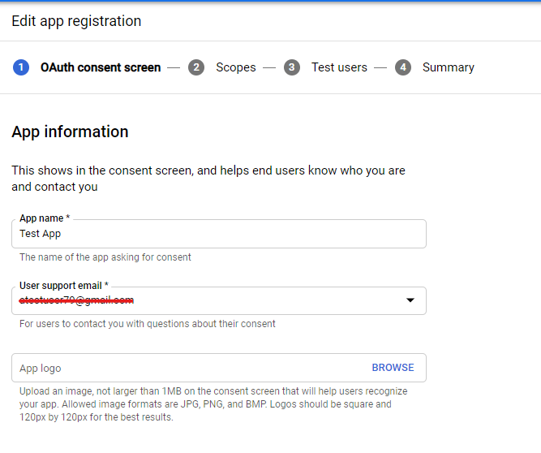This screenshot has width=541, height=453.
Task: Click the User support email label
Action: [x=64, y=286]
